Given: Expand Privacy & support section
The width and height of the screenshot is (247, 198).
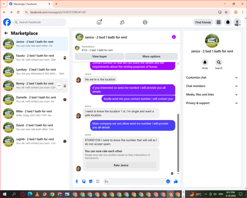Looking at the screenshot, I should [x=212, y=103].
